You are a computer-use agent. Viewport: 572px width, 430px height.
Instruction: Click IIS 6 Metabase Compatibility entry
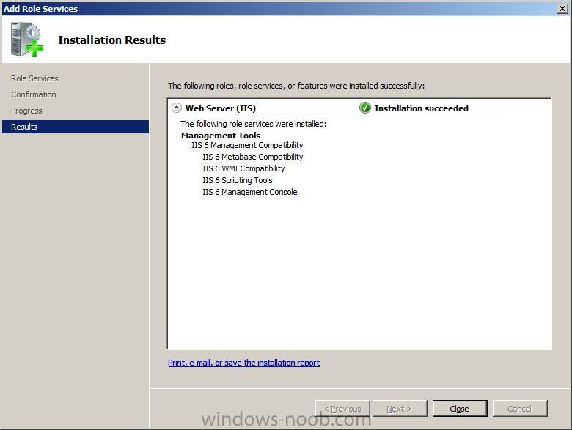pos(253,157)
